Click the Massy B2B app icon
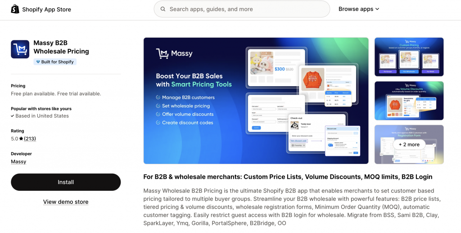This screenshot has height=233, width=461. 20,49
